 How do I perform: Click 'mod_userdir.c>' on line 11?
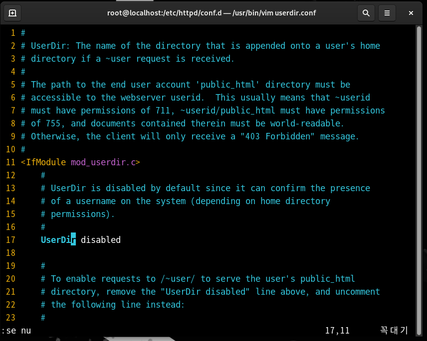click(105, 162)
